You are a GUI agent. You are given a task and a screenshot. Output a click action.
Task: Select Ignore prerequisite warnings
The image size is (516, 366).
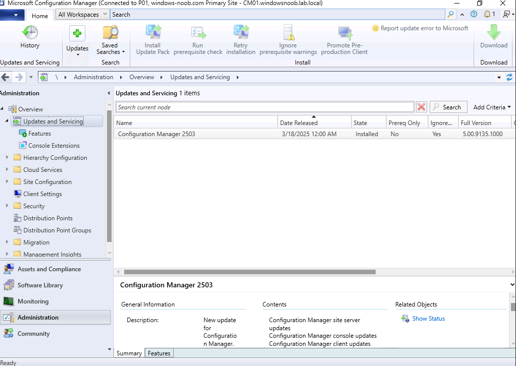[x=288, y=40]
